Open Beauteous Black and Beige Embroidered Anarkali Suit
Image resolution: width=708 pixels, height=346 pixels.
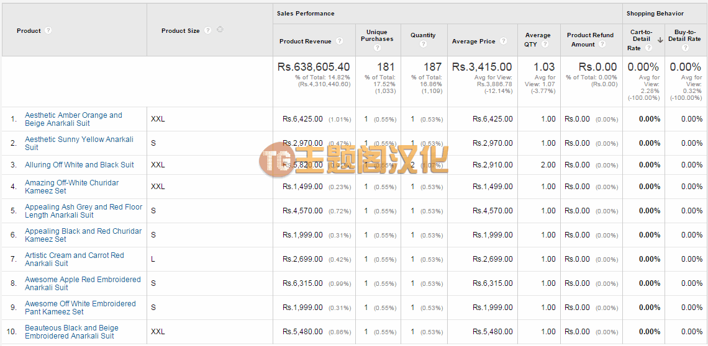click(x=71, y=332)
